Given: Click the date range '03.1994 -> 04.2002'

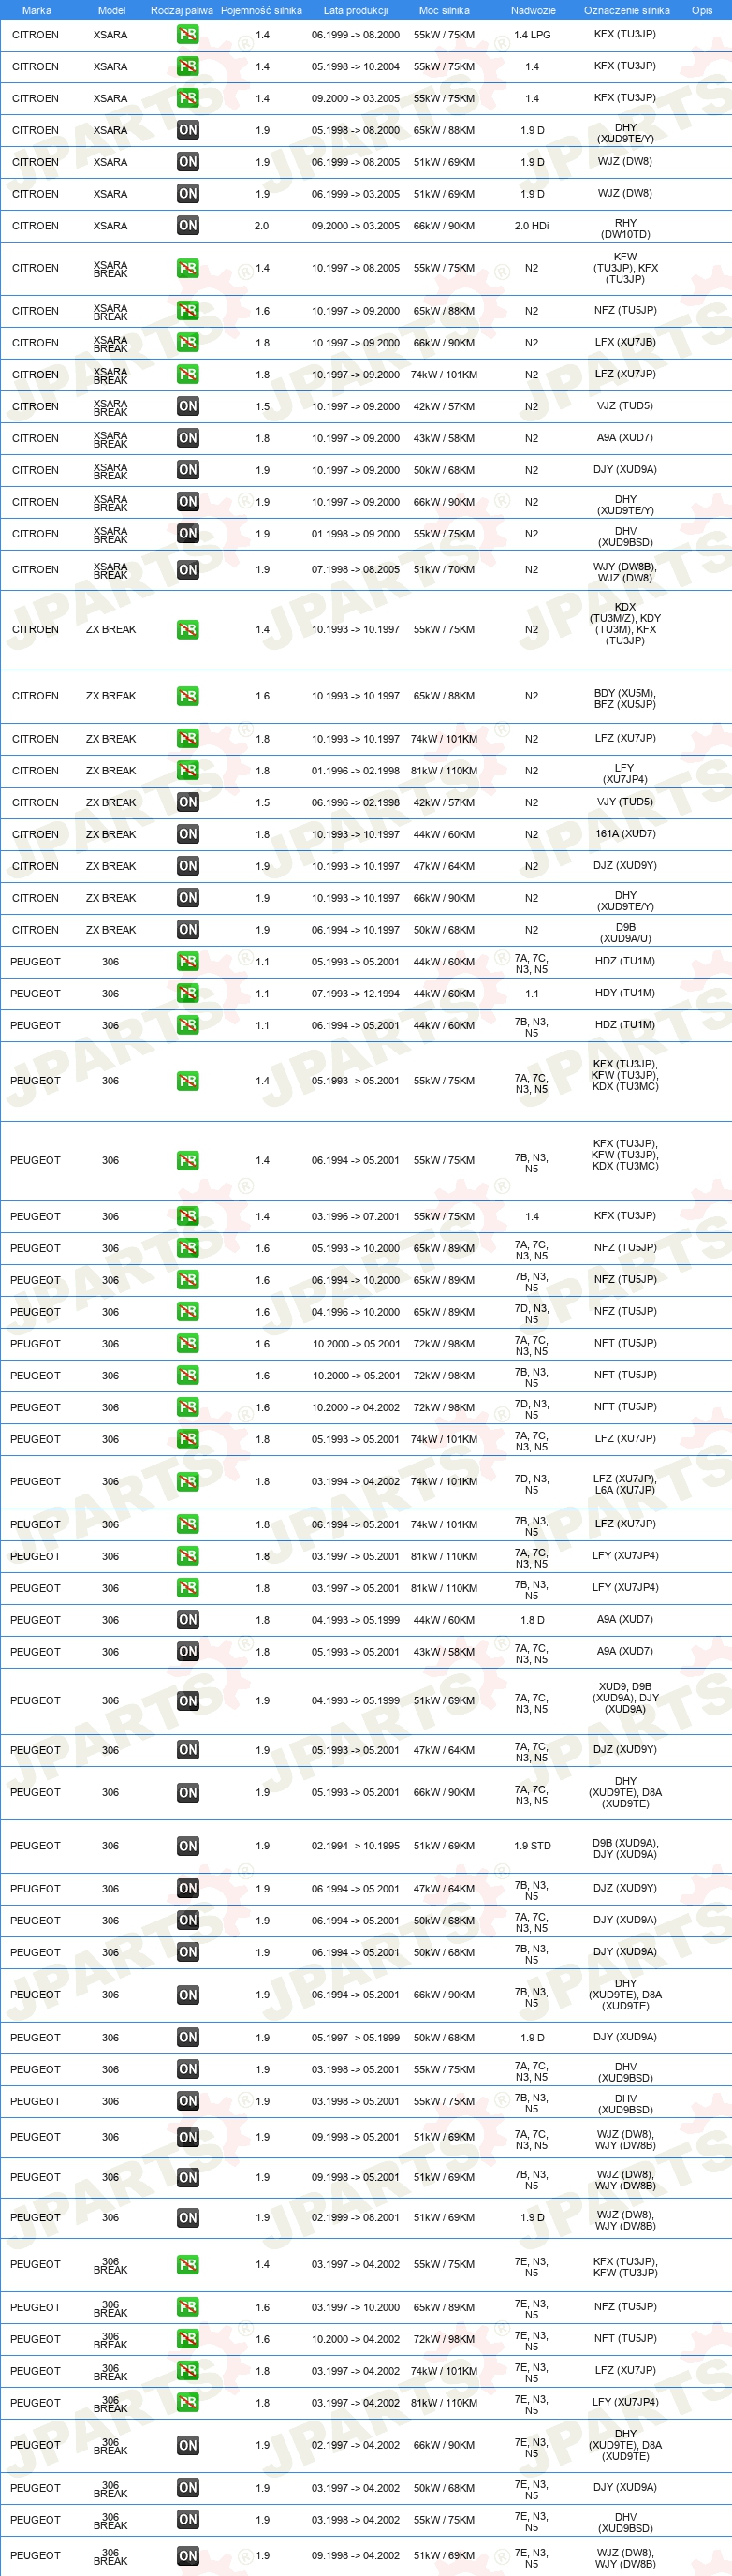Looking at the screenshot, I should click(x=355, y=1482).
